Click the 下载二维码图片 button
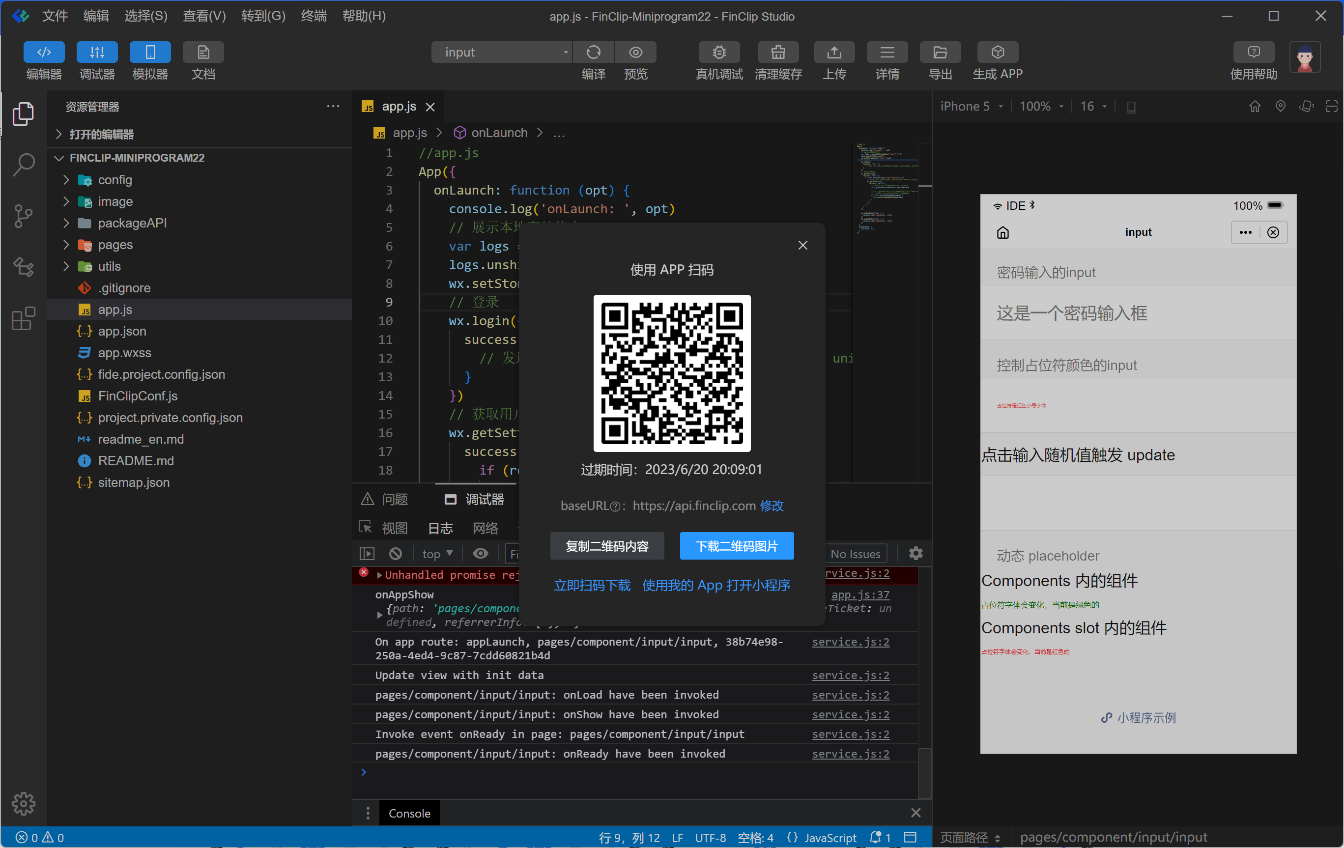Viewport: 1344px width, 848px height. pyautogui.click(x=736, y=546)
